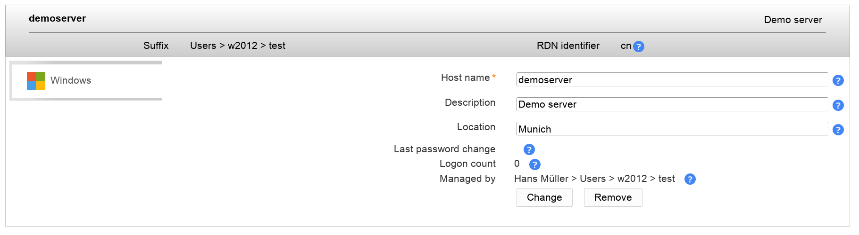
Task: Click the cn RDN identifier value
Action: pyautogui.click(x=625, y=46)
